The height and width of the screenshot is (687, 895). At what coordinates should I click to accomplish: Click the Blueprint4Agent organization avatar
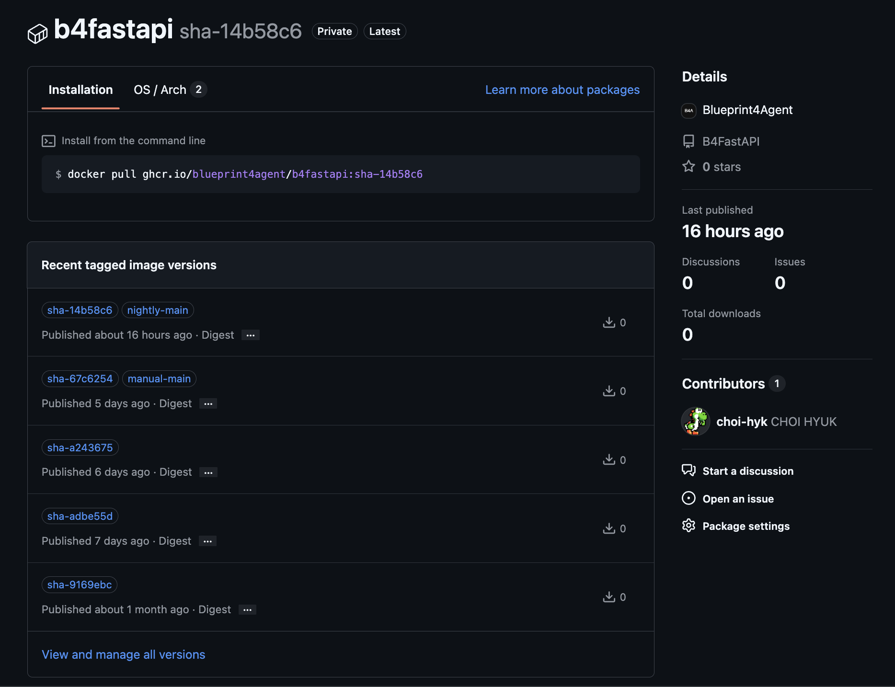(688, 110)
